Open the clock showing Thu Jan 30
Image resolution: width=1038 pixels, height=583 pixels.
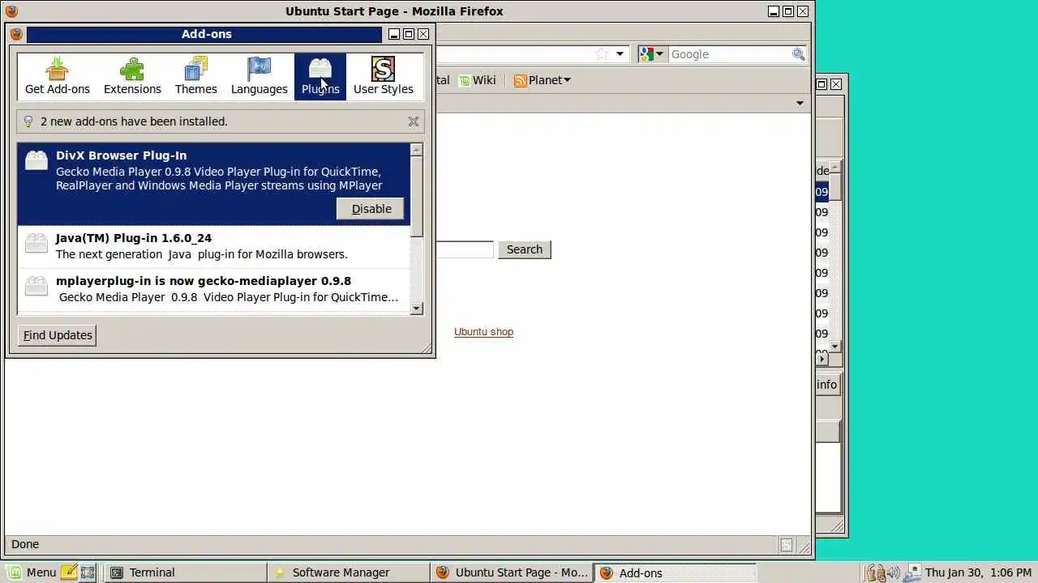979,572
